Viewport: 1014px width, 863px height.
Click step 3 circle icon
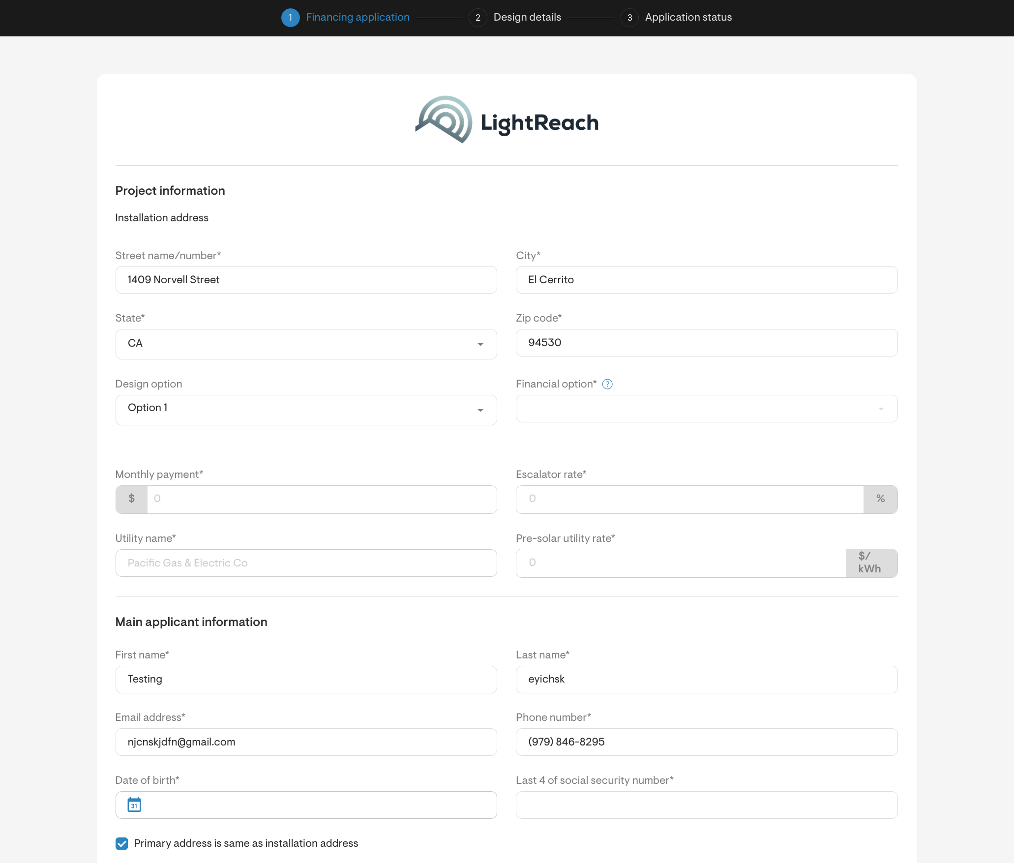click(629, 18)
